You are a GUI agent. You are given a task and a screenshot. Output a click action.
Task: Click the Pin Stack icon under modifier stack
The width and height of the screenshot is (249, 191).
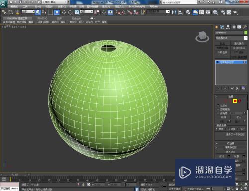point(218,88)
